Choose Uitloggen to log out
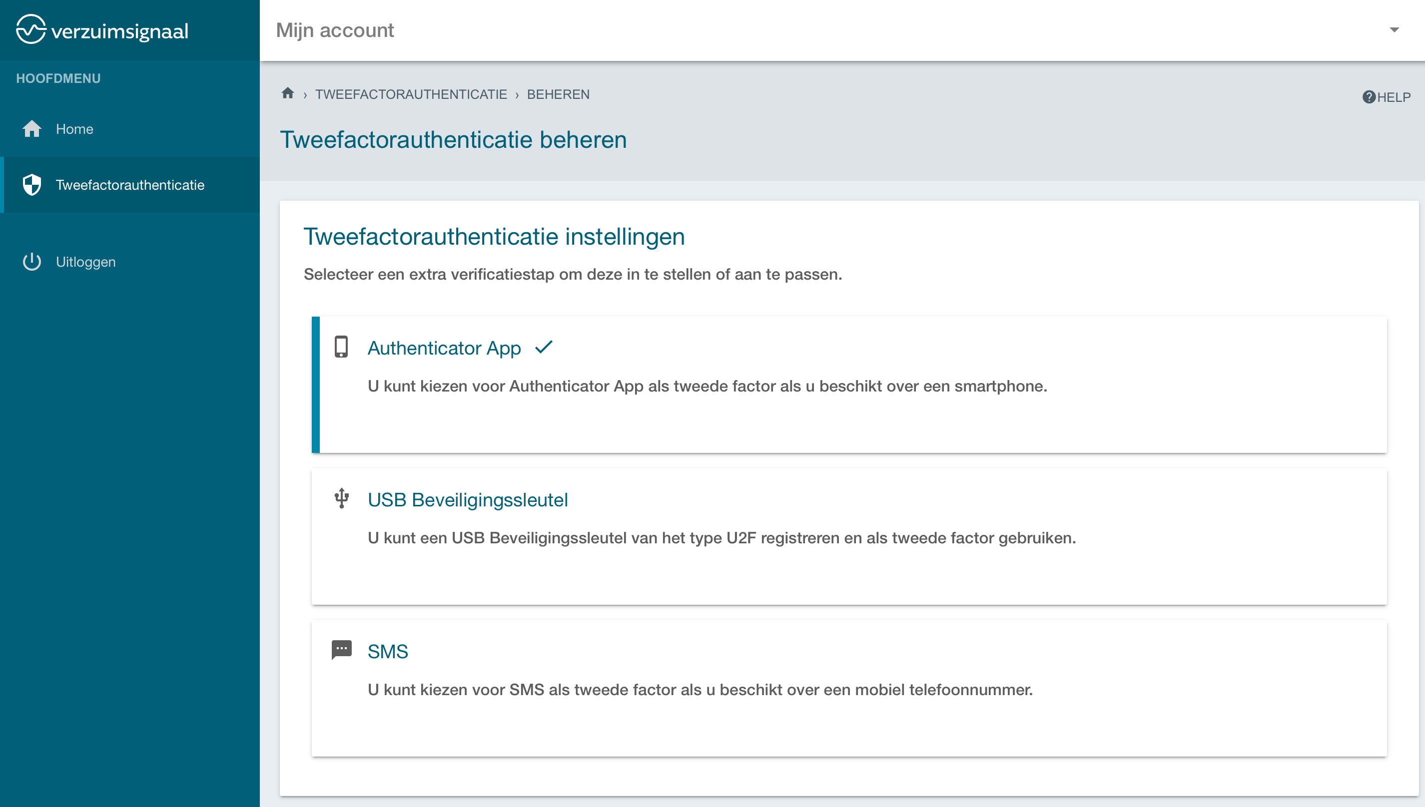The image size is (1425, 807). coord(130,262)
